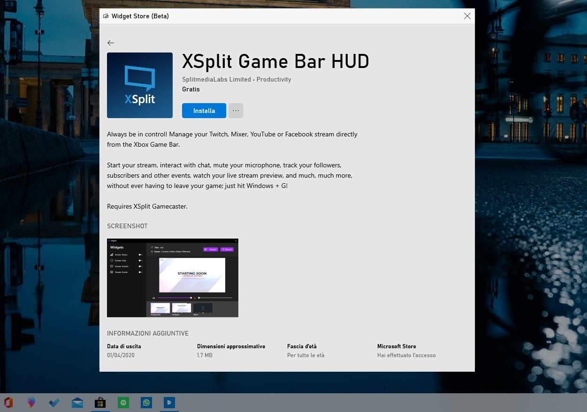Viewport: 587px width, 412px height.
Task: Click the blue Installa button
Action: [204, 111]
